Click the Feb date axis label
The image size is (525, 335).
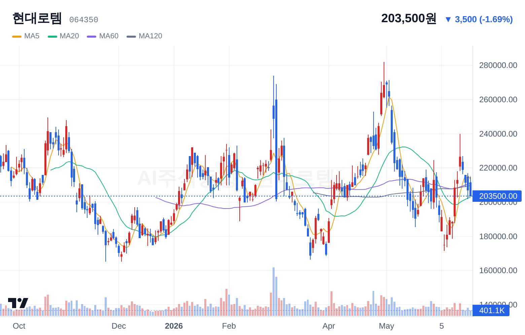tap(229, 326)
